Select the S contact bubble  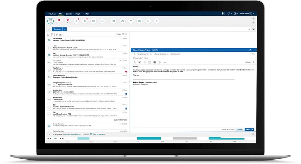coord(85,21)
